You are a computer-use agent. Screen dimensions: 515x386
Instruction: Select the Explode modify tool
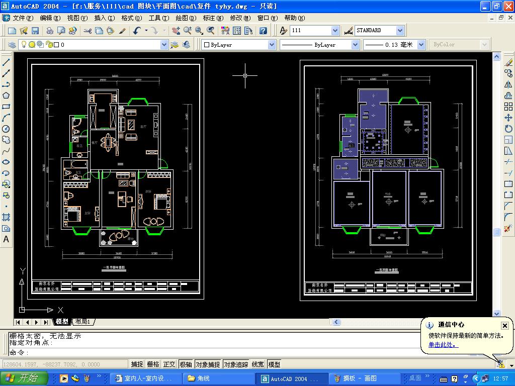pyautogui.click(x=508, y=228)
